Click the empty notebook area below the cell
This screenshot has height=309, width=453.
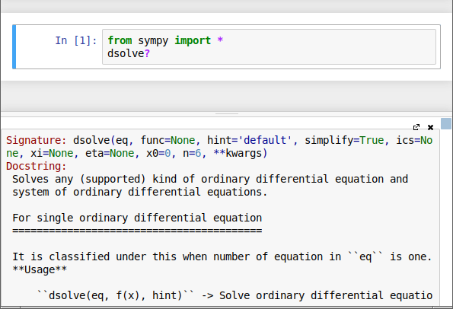tap(227, 95)
